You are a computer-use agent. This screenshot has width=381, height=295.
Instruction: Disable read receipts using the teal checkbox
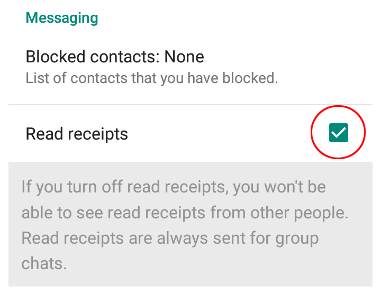point(339,133)
